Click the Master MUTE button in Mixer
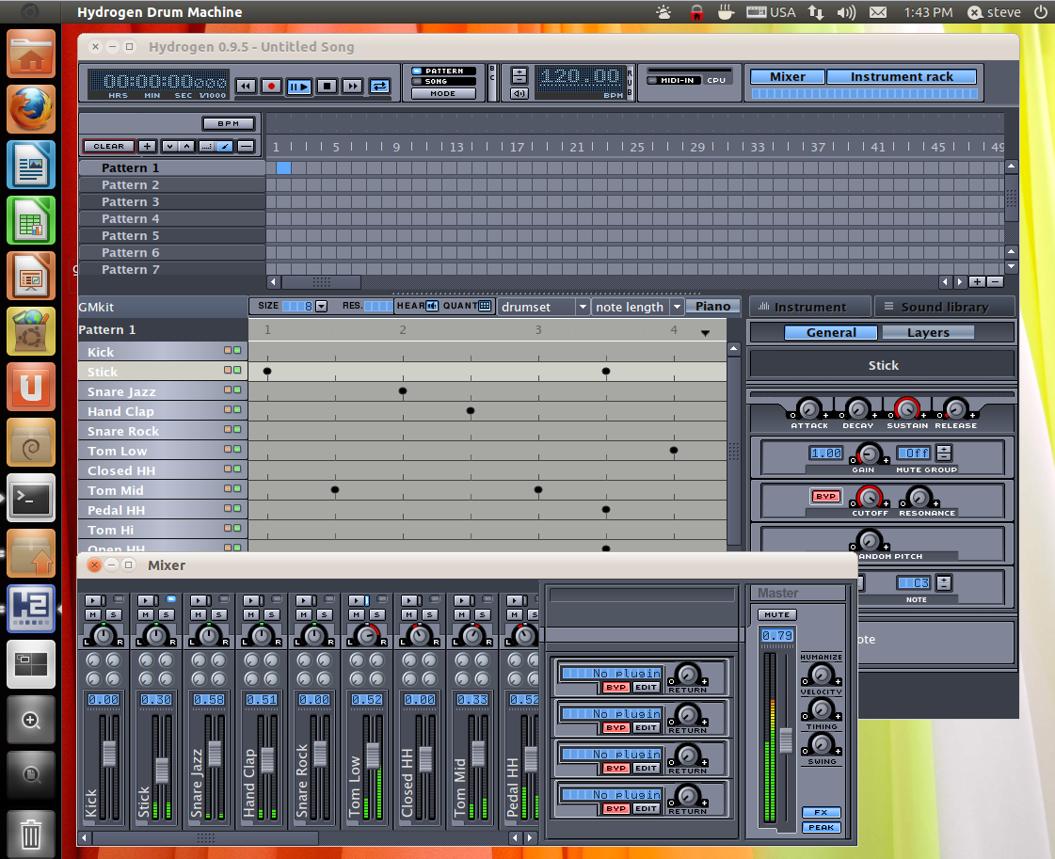This screenshot has height=859, width=1055. pyautogui.click(x=776, y=614)
